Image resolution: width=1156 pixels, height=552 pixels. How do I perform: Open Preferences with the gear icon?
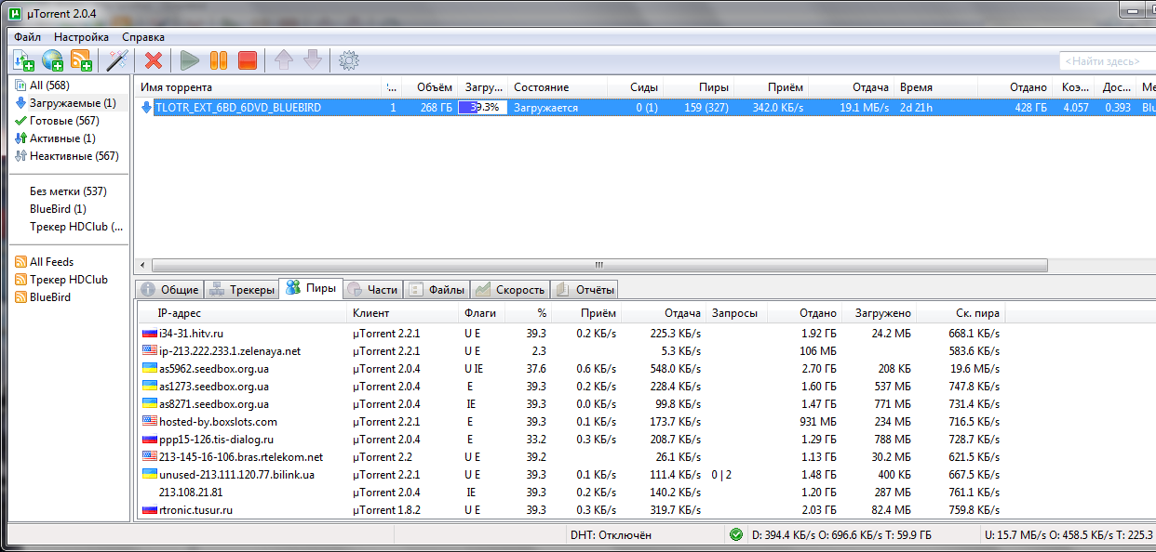(349, 60)
